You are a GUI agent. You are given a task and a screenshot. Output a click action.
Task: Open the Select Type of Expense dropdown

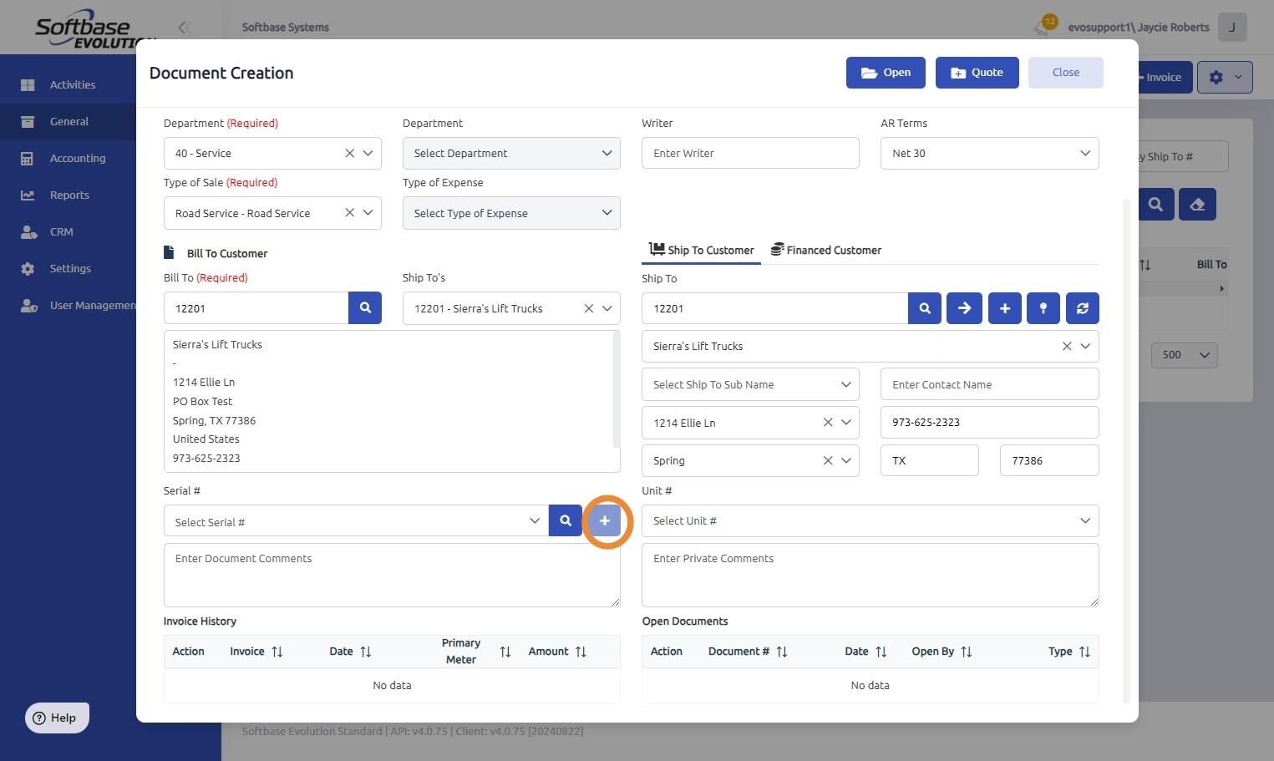point(511,213)
